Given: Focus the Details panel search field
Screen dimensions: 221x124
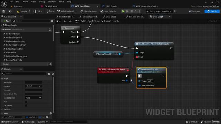Looking at the screenshot, I should pos(24,74).
